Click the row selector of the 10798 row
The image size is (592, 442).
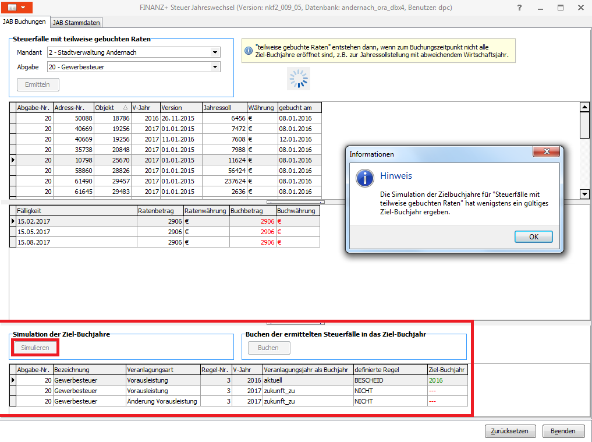(13, 160)
